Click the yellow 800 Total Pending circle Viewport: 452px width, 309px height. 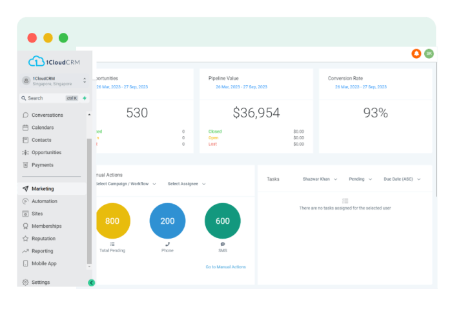point(113,221)
